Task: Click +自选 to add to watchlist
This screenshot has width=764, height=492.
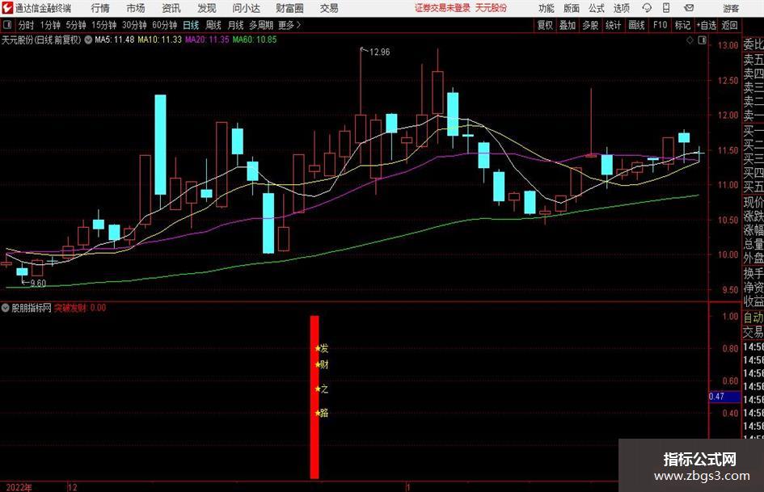Action: [706, 25]
